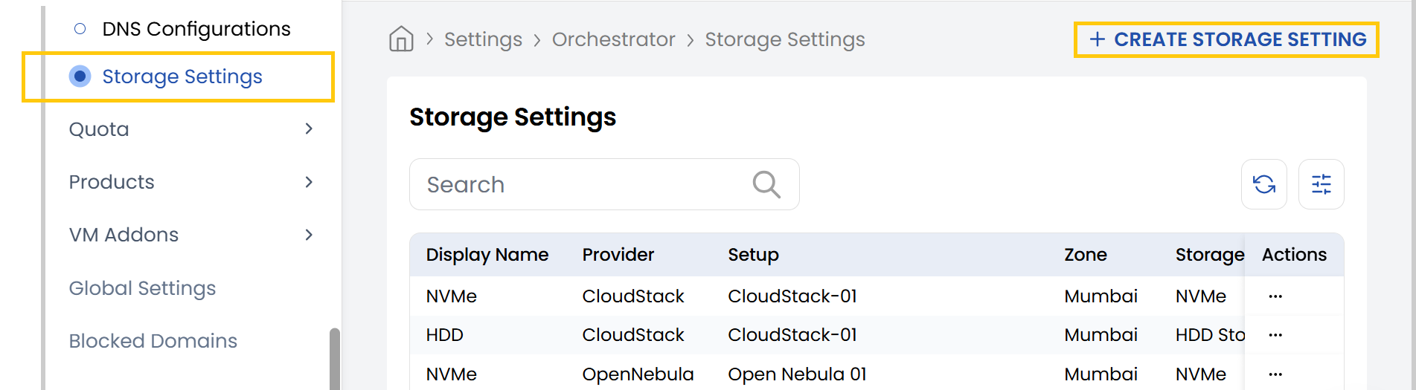This screenshot has height=390, width=1416.
Task: Open Blocked Domains in the sidebar
Action: (153, 341)
